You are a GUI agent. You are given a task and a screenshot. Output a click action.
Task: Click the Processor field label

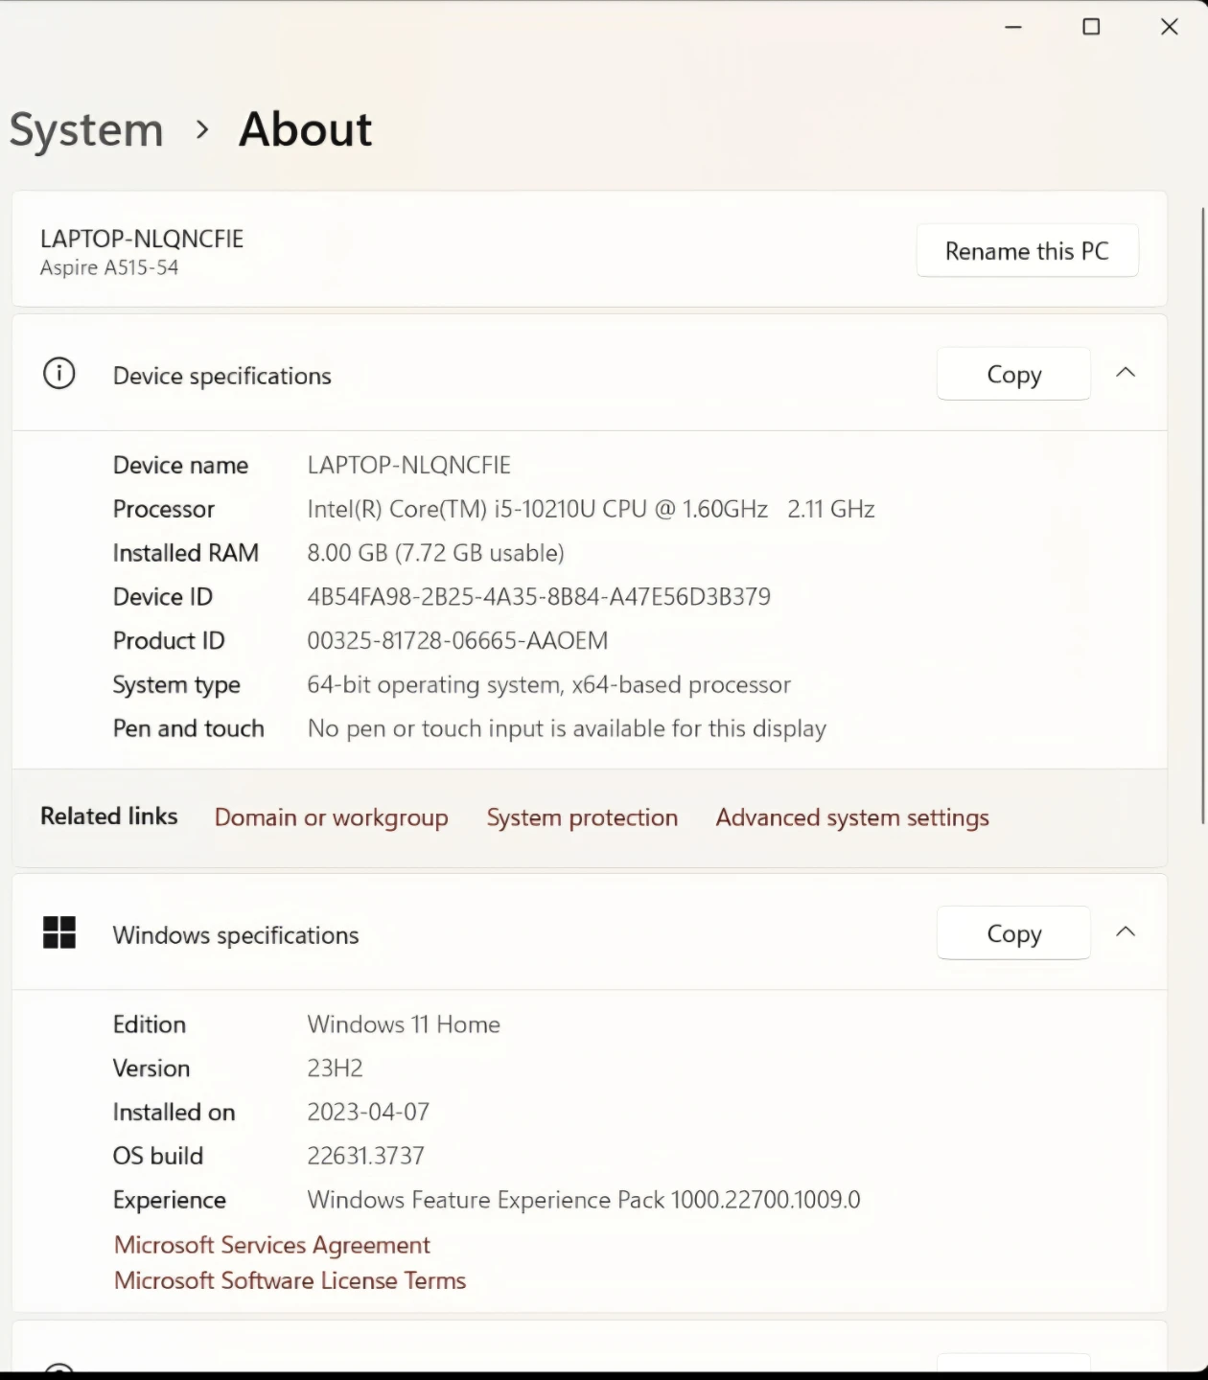(x=164, y=509)
